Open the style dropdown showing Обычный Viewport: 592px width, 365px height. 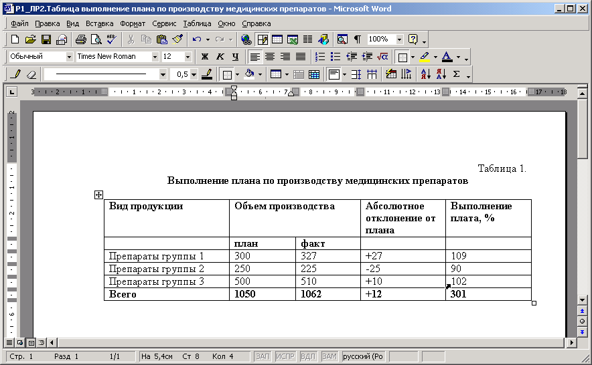69,57
